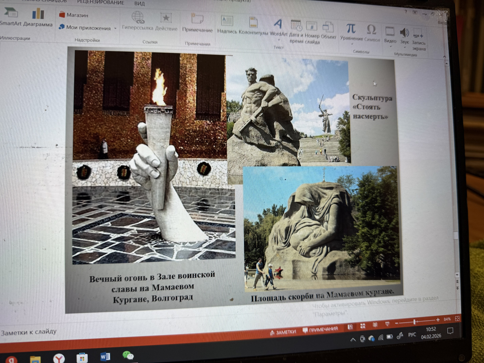This screenshot has height=363, width=484.
Task: Click the Диаграмма chart icon
Action: (x=38, y=15)
